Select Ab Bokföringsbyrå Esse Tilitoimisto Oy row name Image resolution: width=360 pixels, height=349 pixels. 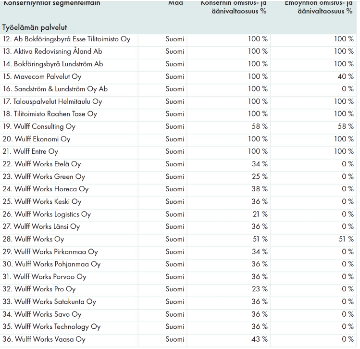pyautogui.click(x=67, y=39)
